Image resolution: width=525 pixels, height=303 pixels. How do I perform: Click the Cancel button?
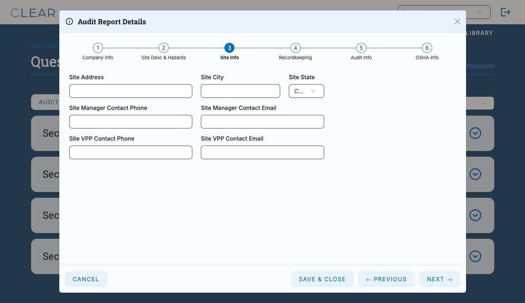[86, 279]
